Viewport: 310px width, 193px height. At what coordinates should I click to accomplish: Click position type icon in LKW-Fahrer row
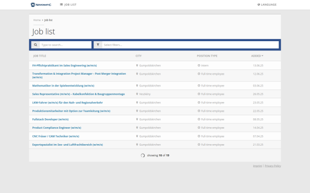click(x=199, y=102)
